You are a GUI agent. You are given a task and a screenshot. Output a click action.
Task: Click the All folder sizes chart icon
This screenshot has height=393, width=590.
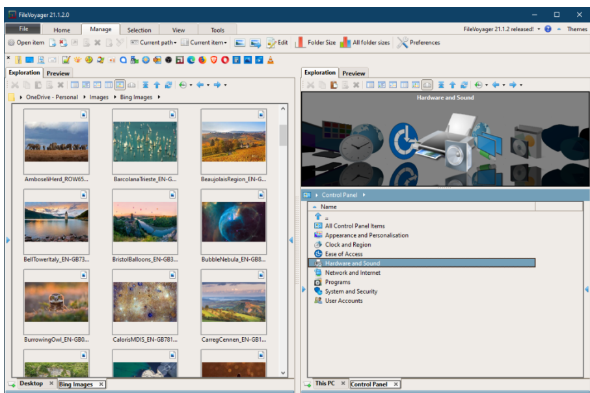tap(345, 43)
